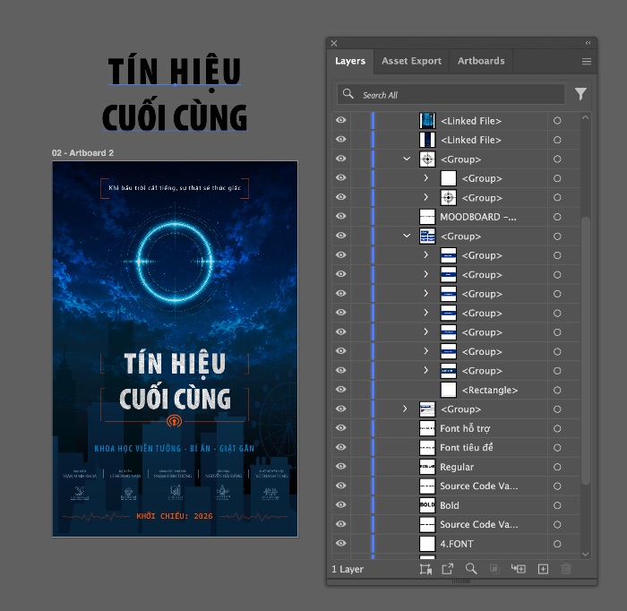Click the scroll up arrow in layers list

tap(586, 117)
